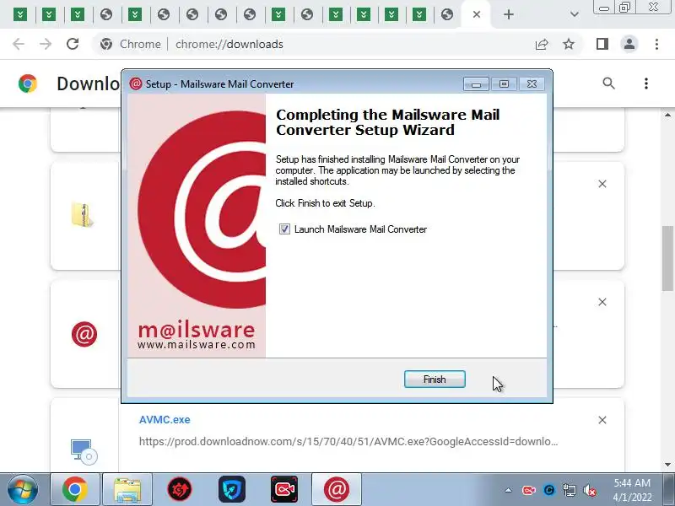Image resolution: width=675 pixels, height=506 pixels.
Task: Bookmark this tab with the star
Action: point(569,44)
